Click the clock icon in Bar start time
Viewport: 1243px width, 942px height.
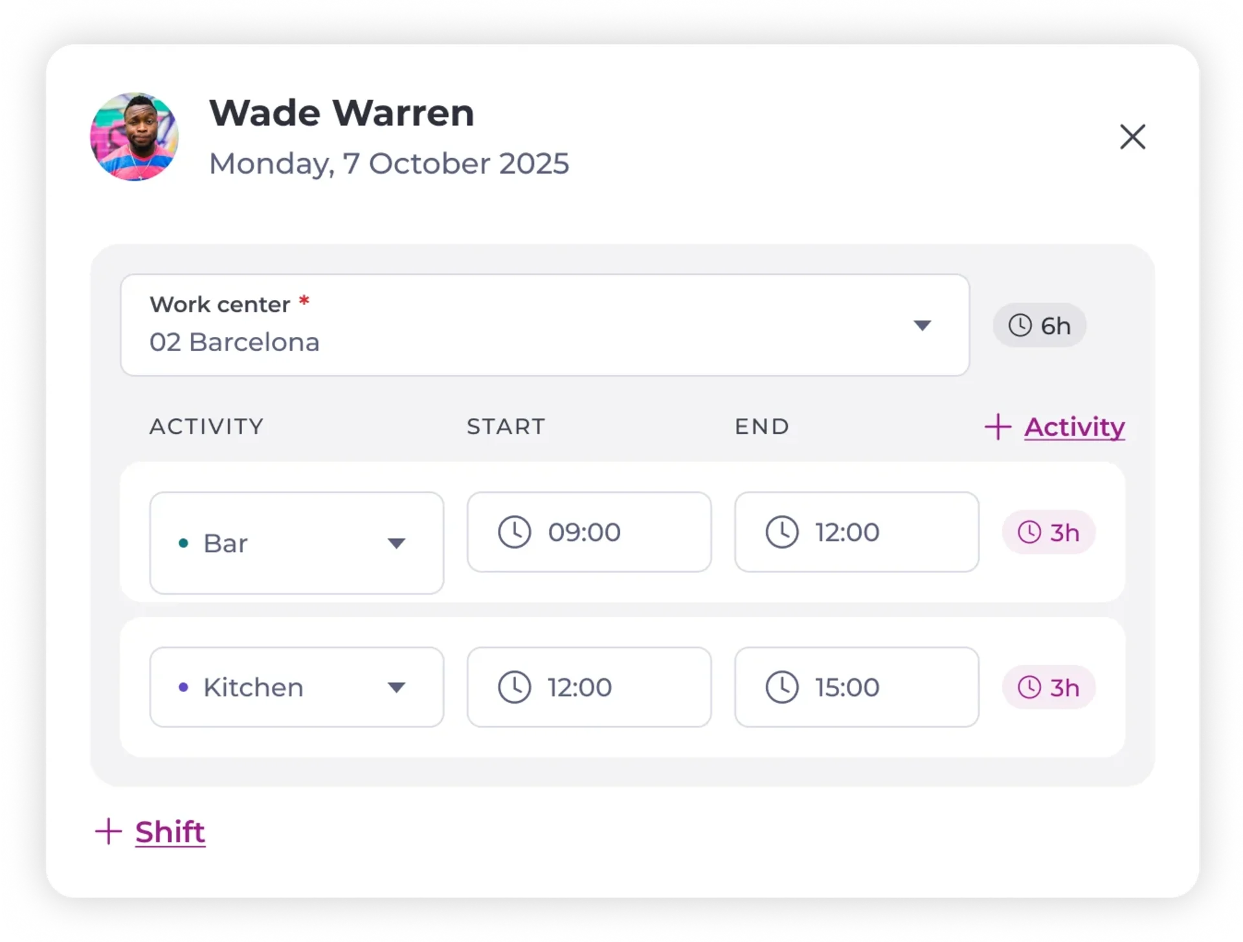(515, 532)
